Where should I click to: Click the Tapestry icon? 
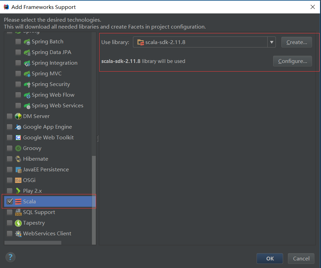coord(18,223)
